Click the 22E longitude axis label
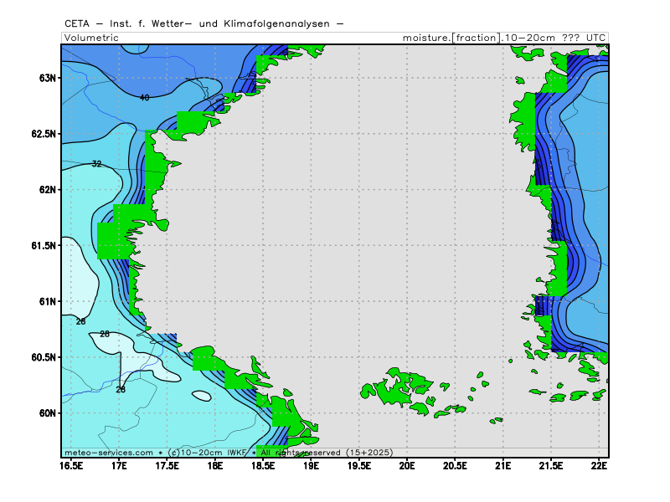The width and height of the screenshot is (670, 502). pyautogui.click(x=599, y=464)
